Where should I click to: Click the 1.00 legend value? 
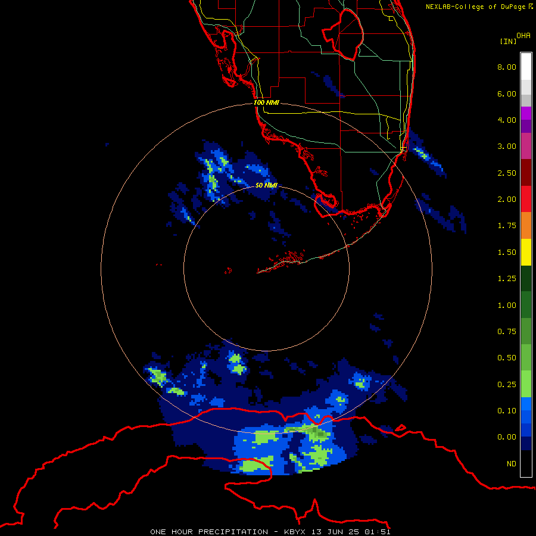(507, 306)
